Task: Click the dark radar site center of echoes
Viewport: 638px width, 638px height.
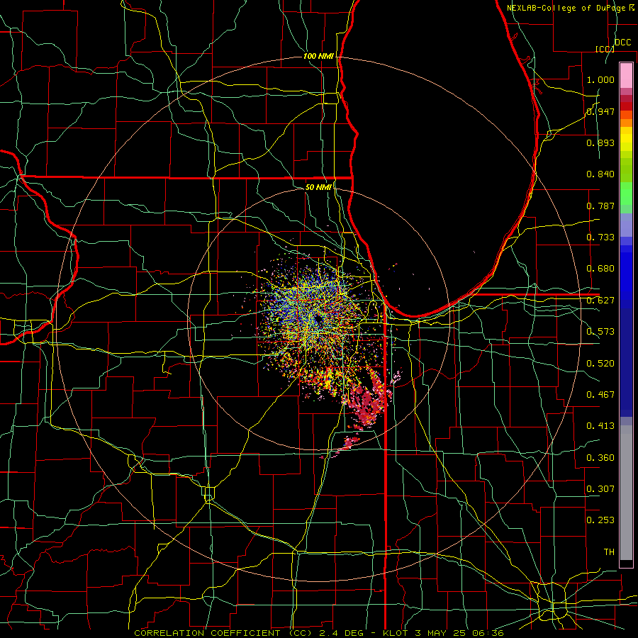Action: (x=318, y=320)
